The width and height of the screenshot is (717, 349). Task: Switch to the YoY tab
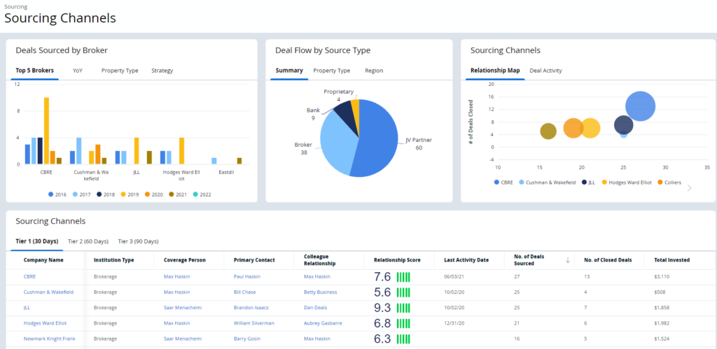(x=77, y=71)
